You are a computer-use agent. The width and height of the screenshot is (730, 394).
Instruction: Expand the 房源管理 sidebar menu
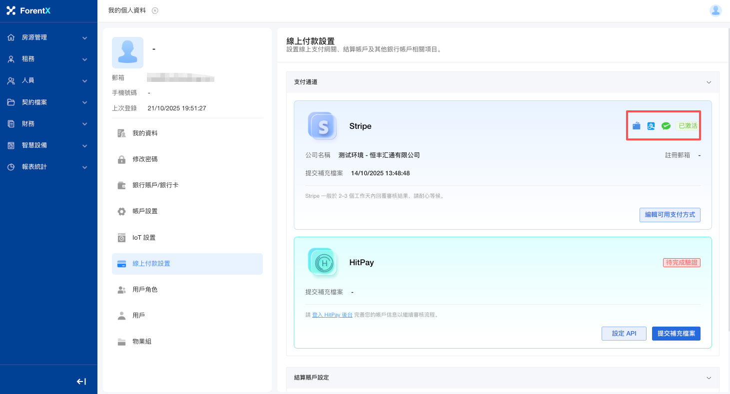tap(48, 37)
